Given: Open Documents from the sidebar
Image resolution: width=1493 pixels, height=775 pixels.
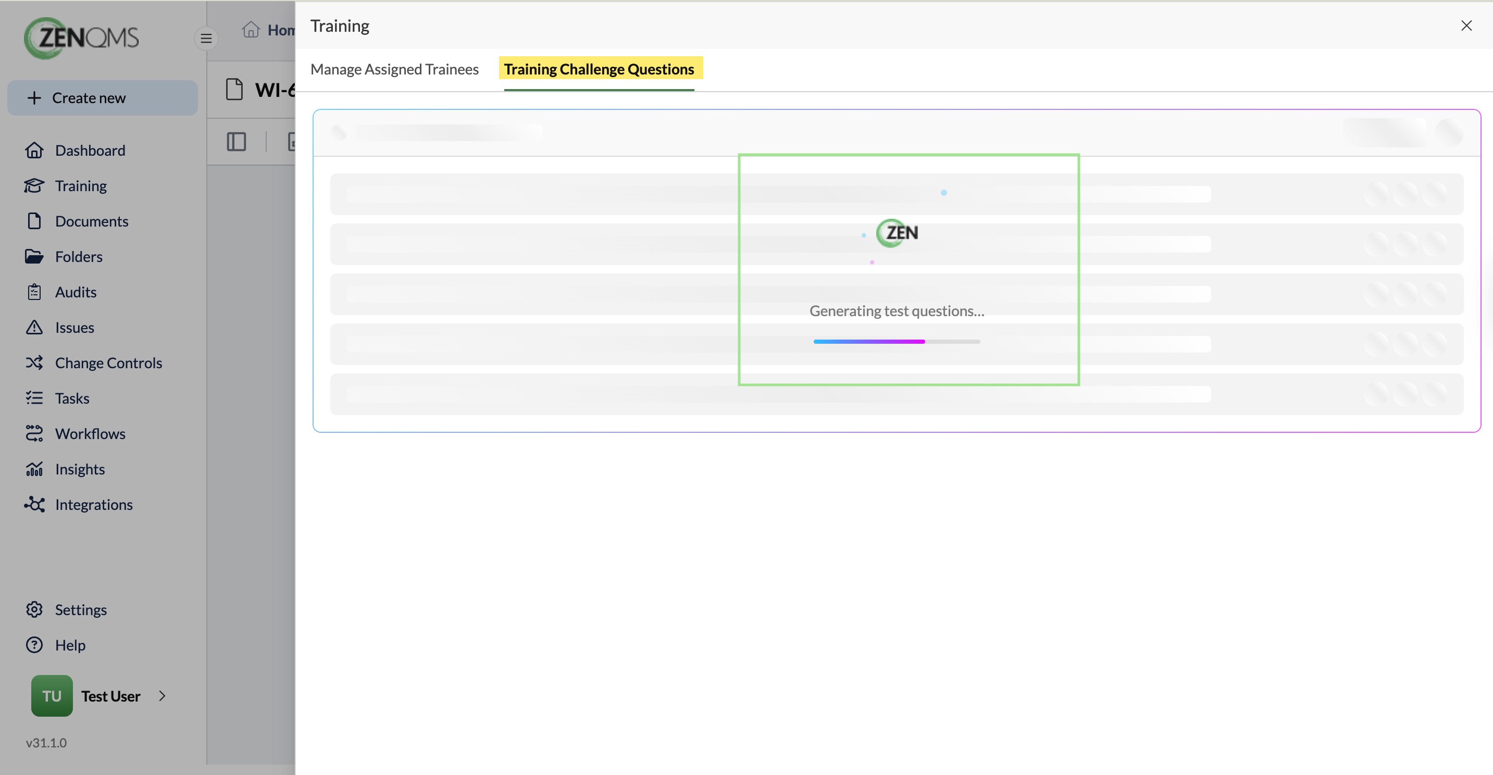Looking at the screenshot, I should [92, 221].
